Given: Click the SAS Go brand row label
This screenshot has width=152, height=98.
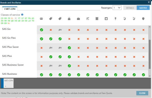Looking at the screenshot, I should [6, 29].
